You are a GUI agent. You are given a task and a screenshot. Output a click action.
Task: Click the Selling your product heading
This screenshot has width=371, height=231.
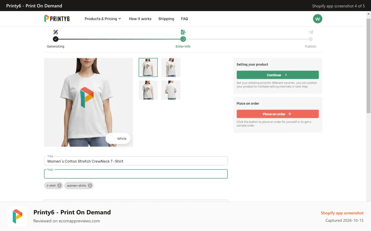[252, 64]
